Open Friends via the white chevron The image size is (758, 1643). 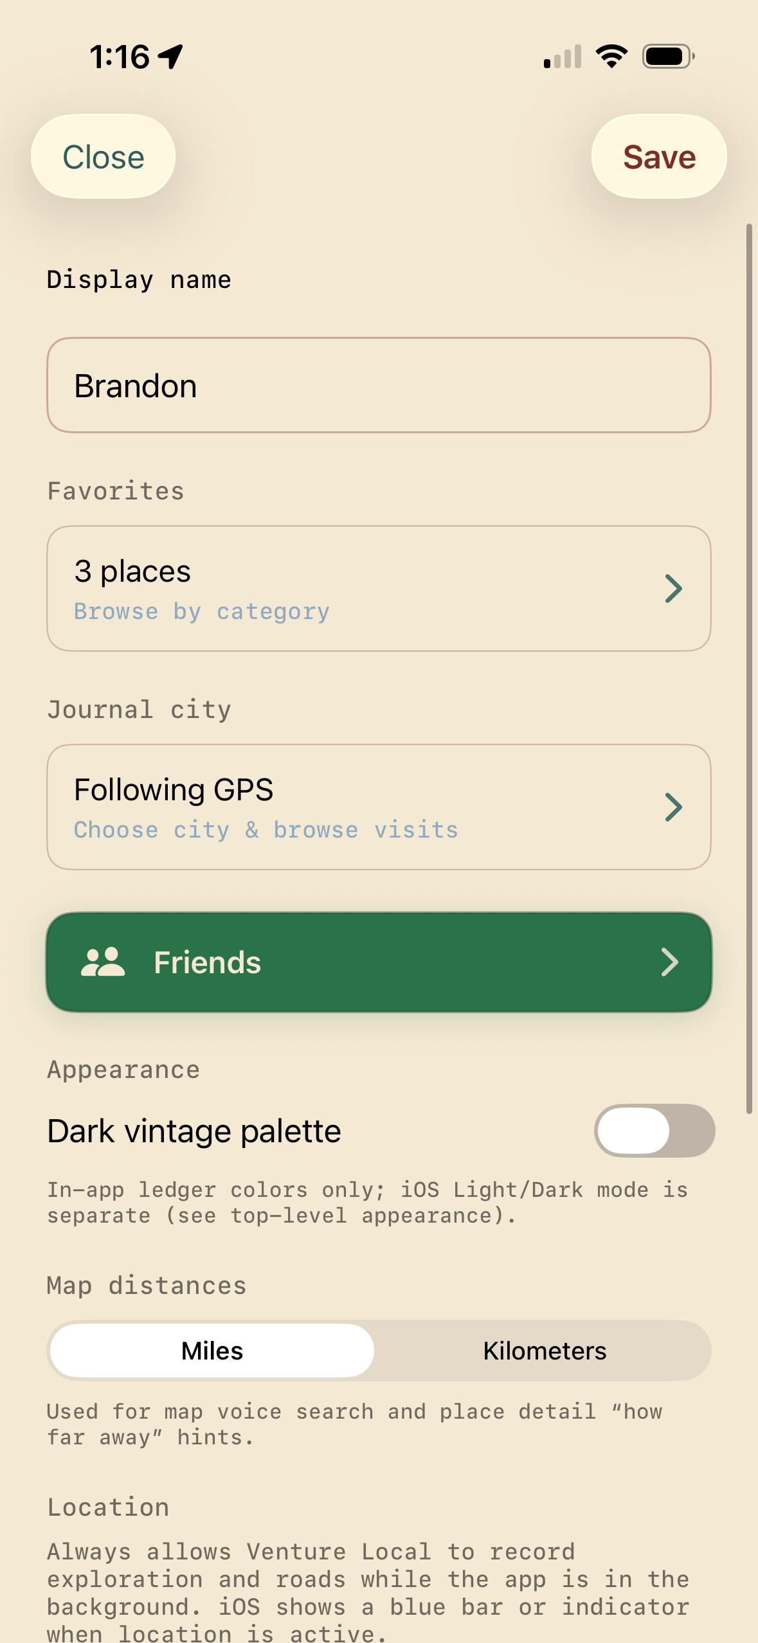point(670,962)
